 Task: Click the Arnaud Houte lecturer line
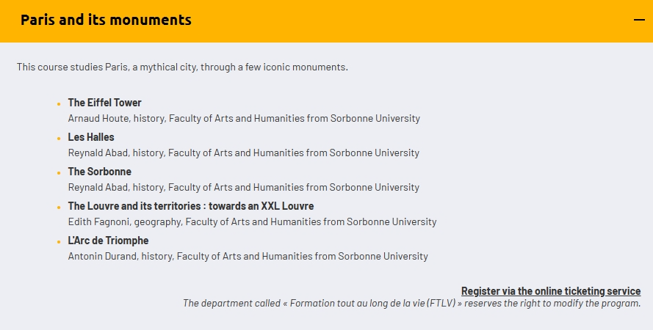(x=244, y=118)
